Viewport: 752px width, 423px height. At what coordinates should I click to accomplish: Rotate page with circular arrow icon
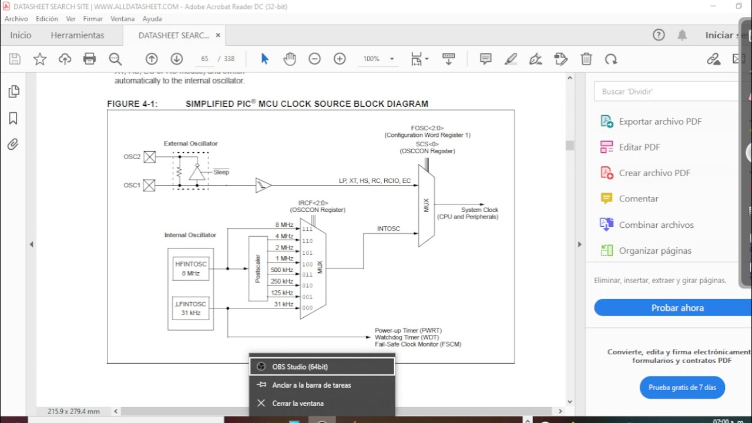click(x=611, y=59)
